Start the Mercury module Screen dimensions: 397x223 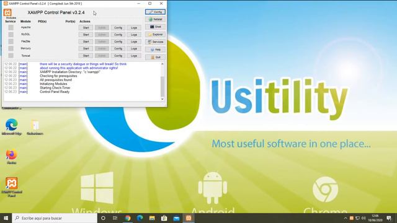tap(86, 48)
